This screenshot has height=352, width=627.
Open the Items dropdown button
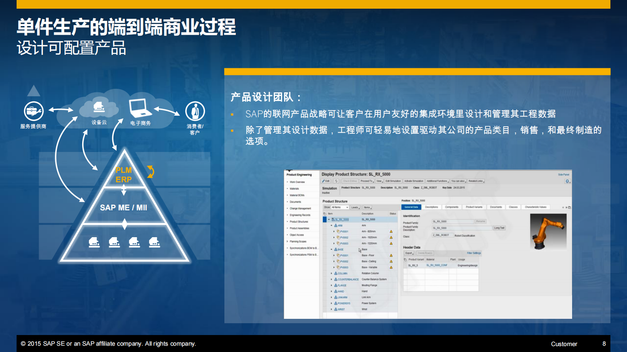(x=367, y=207)
